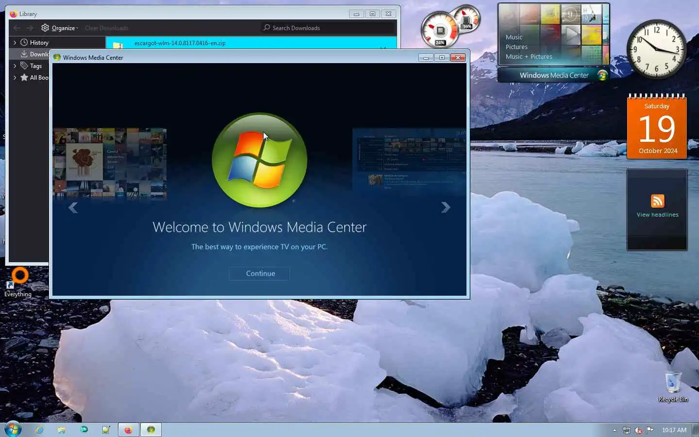Click Music + Pictures in the gadget
This screenshot has width=699, height=437.
[x=529, y=56]
